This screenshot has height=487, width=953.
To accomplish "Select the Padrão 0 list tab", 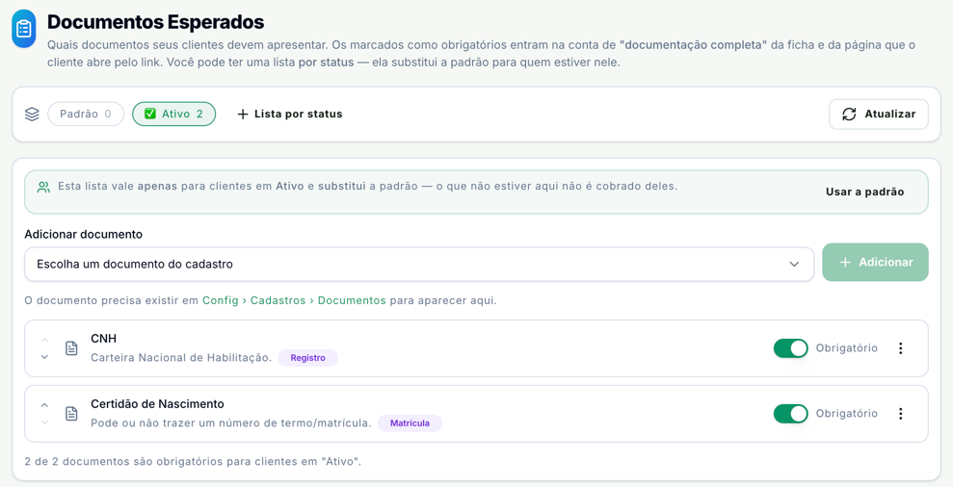I will click(x=86, y=114).
